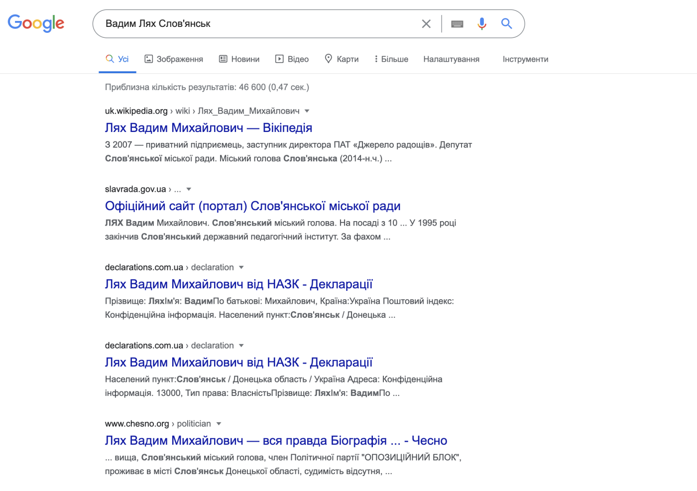Submit search with the magnifier icon
This screenshot has width=697, height=491.
(506, 23)
